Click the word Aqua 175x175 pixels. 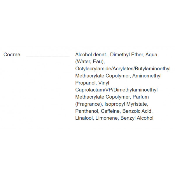[151, 55]
